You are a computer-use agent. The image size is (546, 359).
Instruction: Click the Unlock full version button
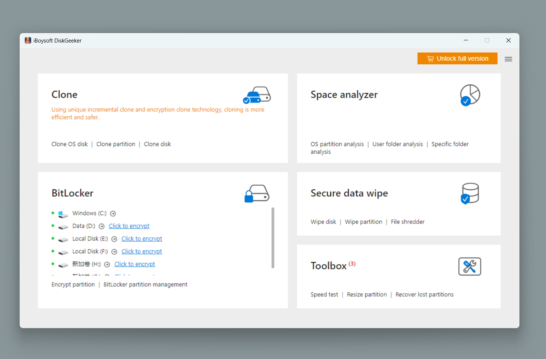pos(457,59)
